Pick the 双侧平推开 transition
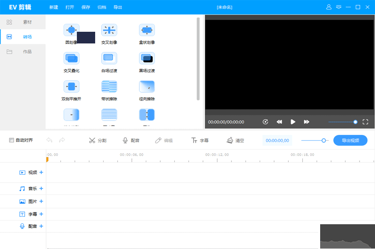The width and height of the screenshot is (375, 249). point(71,86)
